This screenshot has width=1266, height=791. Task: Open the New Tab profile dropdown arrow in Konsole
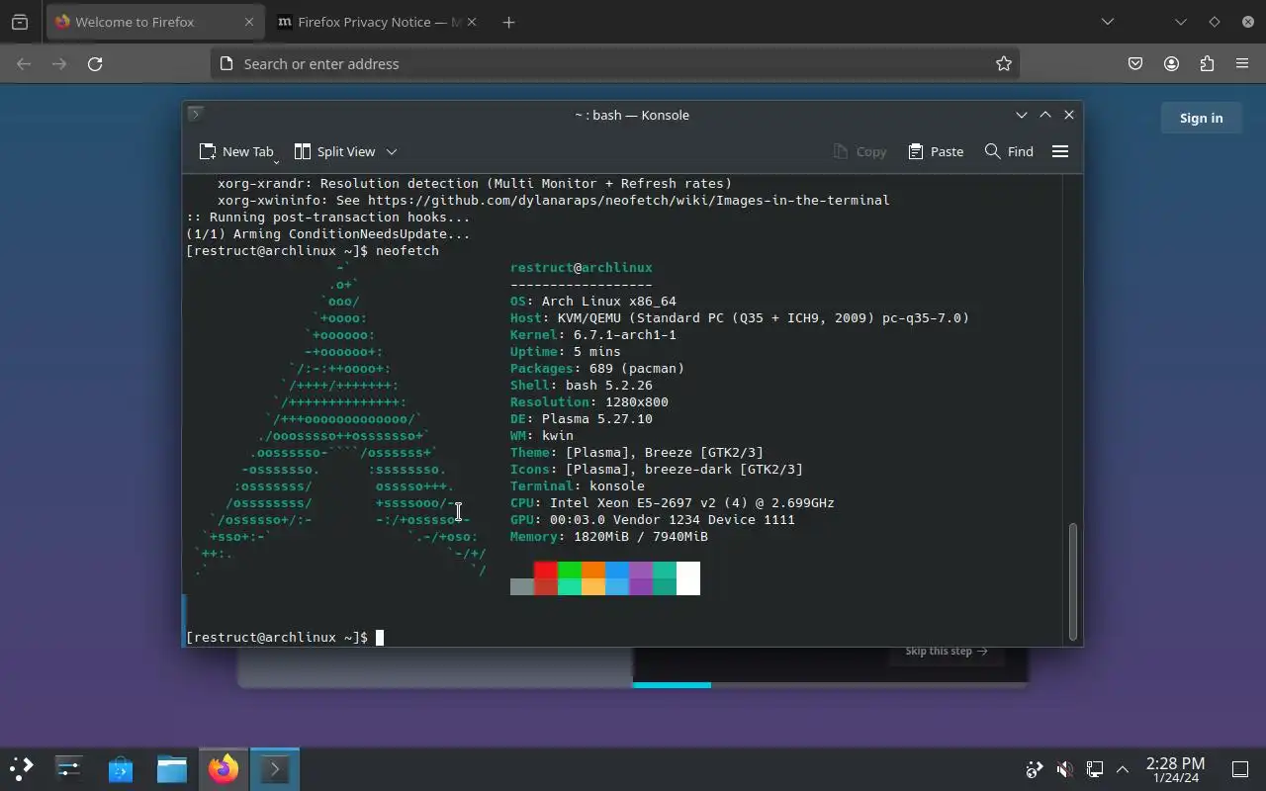276,161
